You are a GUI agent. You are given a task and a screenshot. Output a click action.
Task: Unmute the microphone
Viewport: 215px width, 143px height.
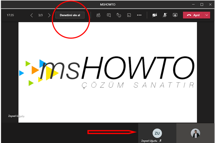tap(165, 15)
